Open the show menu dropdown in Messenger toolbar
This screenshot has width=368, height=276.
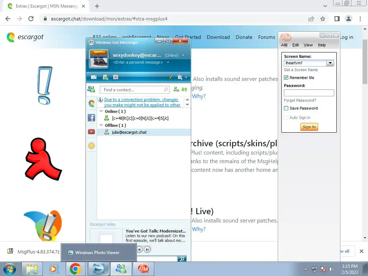(x=182, y=77)
